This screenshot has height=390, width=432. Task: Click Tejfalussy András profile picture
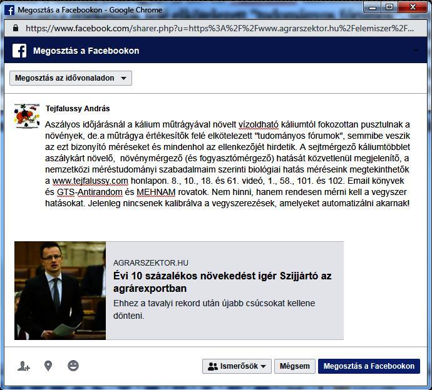27,116
